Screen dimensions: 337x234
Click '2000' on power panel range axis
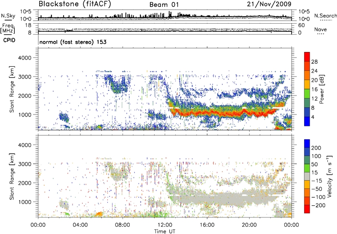pos(24,96)
